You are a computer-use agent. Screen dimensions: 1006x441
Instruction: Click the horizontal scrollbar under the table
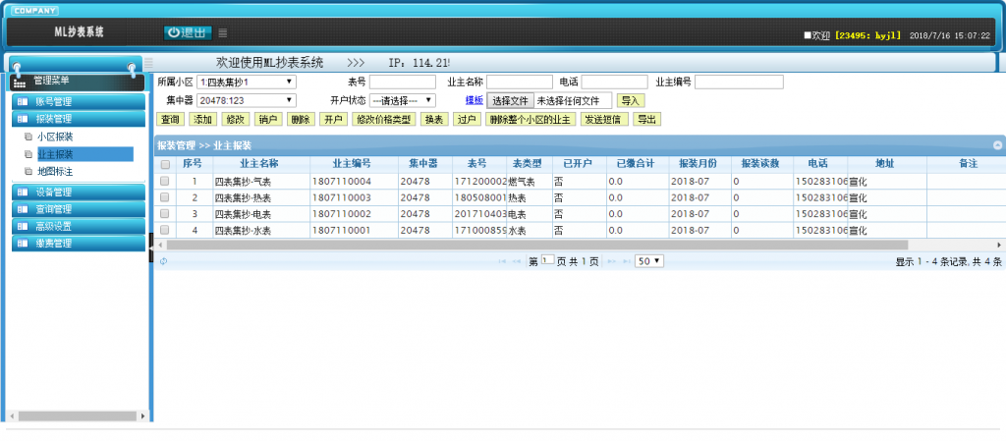pos(491,245)
